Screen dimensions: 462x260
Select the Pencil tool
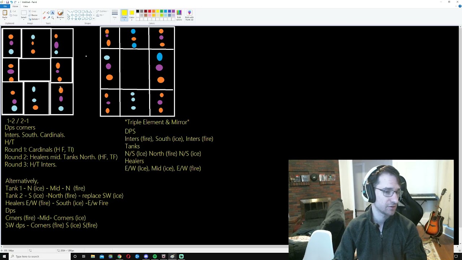coord(44,13)
